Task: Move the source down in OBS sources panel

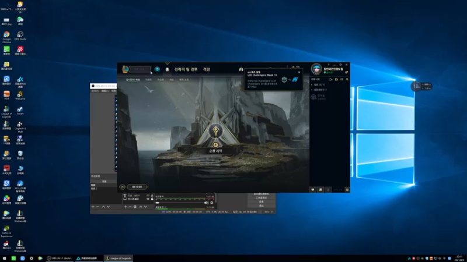Action: (x=145, y=207)
